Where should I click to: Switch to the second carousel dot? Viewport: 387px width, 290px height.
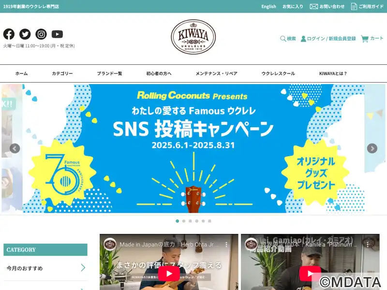pyautogui.click(x=184, y=221)
